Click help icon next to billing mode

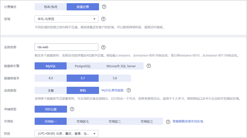click(104, 7)
